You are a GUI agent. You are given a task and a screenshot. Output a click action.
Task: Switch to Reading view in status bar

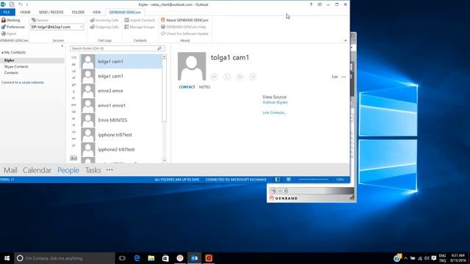289,180
